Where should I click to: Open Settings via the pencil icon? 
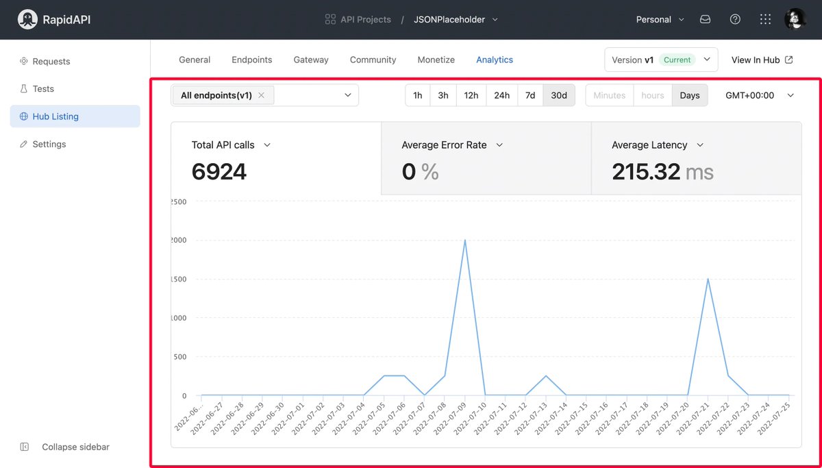[24, 144]
